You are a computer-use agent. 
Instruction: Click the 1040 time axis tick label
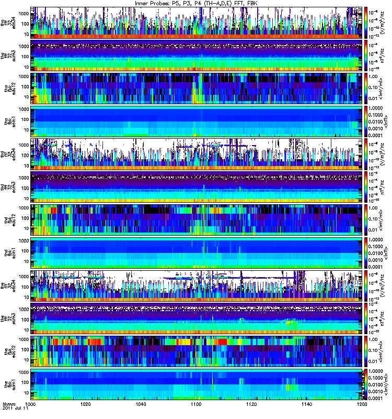141,404
